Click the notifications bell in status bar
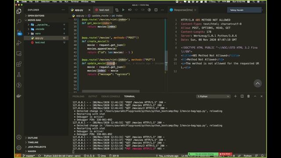This screenshot has width=281, height=158. tap(263, 156)
